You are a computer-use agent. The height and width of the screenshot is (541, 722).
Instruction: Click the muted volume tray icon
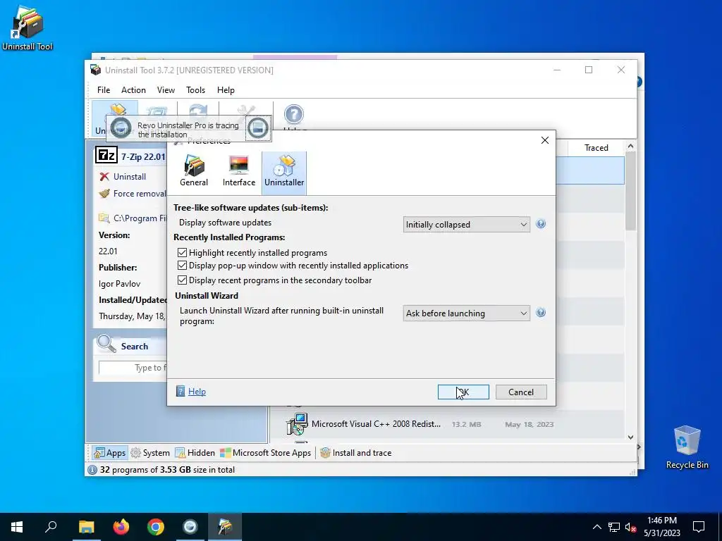631,527
